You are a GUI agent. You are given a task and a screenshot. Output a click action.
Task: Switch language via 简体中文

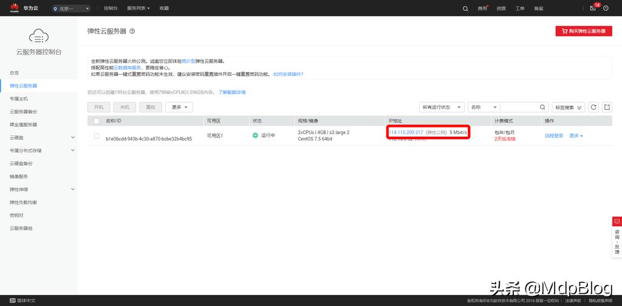(x=22, y=301)
